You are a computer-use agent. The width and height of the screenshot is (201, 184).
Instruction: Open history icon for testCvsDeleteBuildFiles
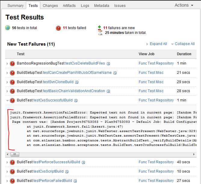coord(108,64)
